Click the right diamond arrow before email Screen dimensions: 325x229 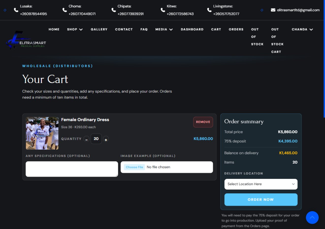click(x=262, y=10)
